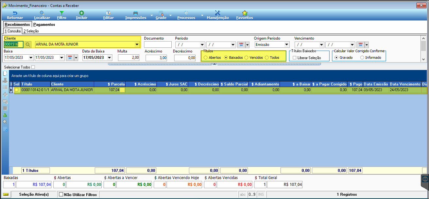Screen dimensions: 429x199
Task: Tick the Selecionar Todos checkbox
Action: pos(33,67)
